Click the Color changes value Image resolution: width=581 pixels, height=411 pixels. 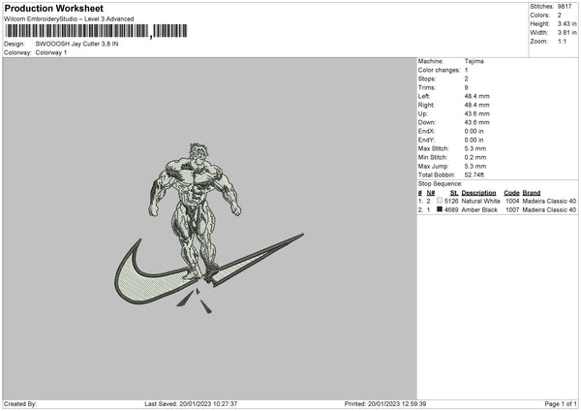click(x=466, y=70)
